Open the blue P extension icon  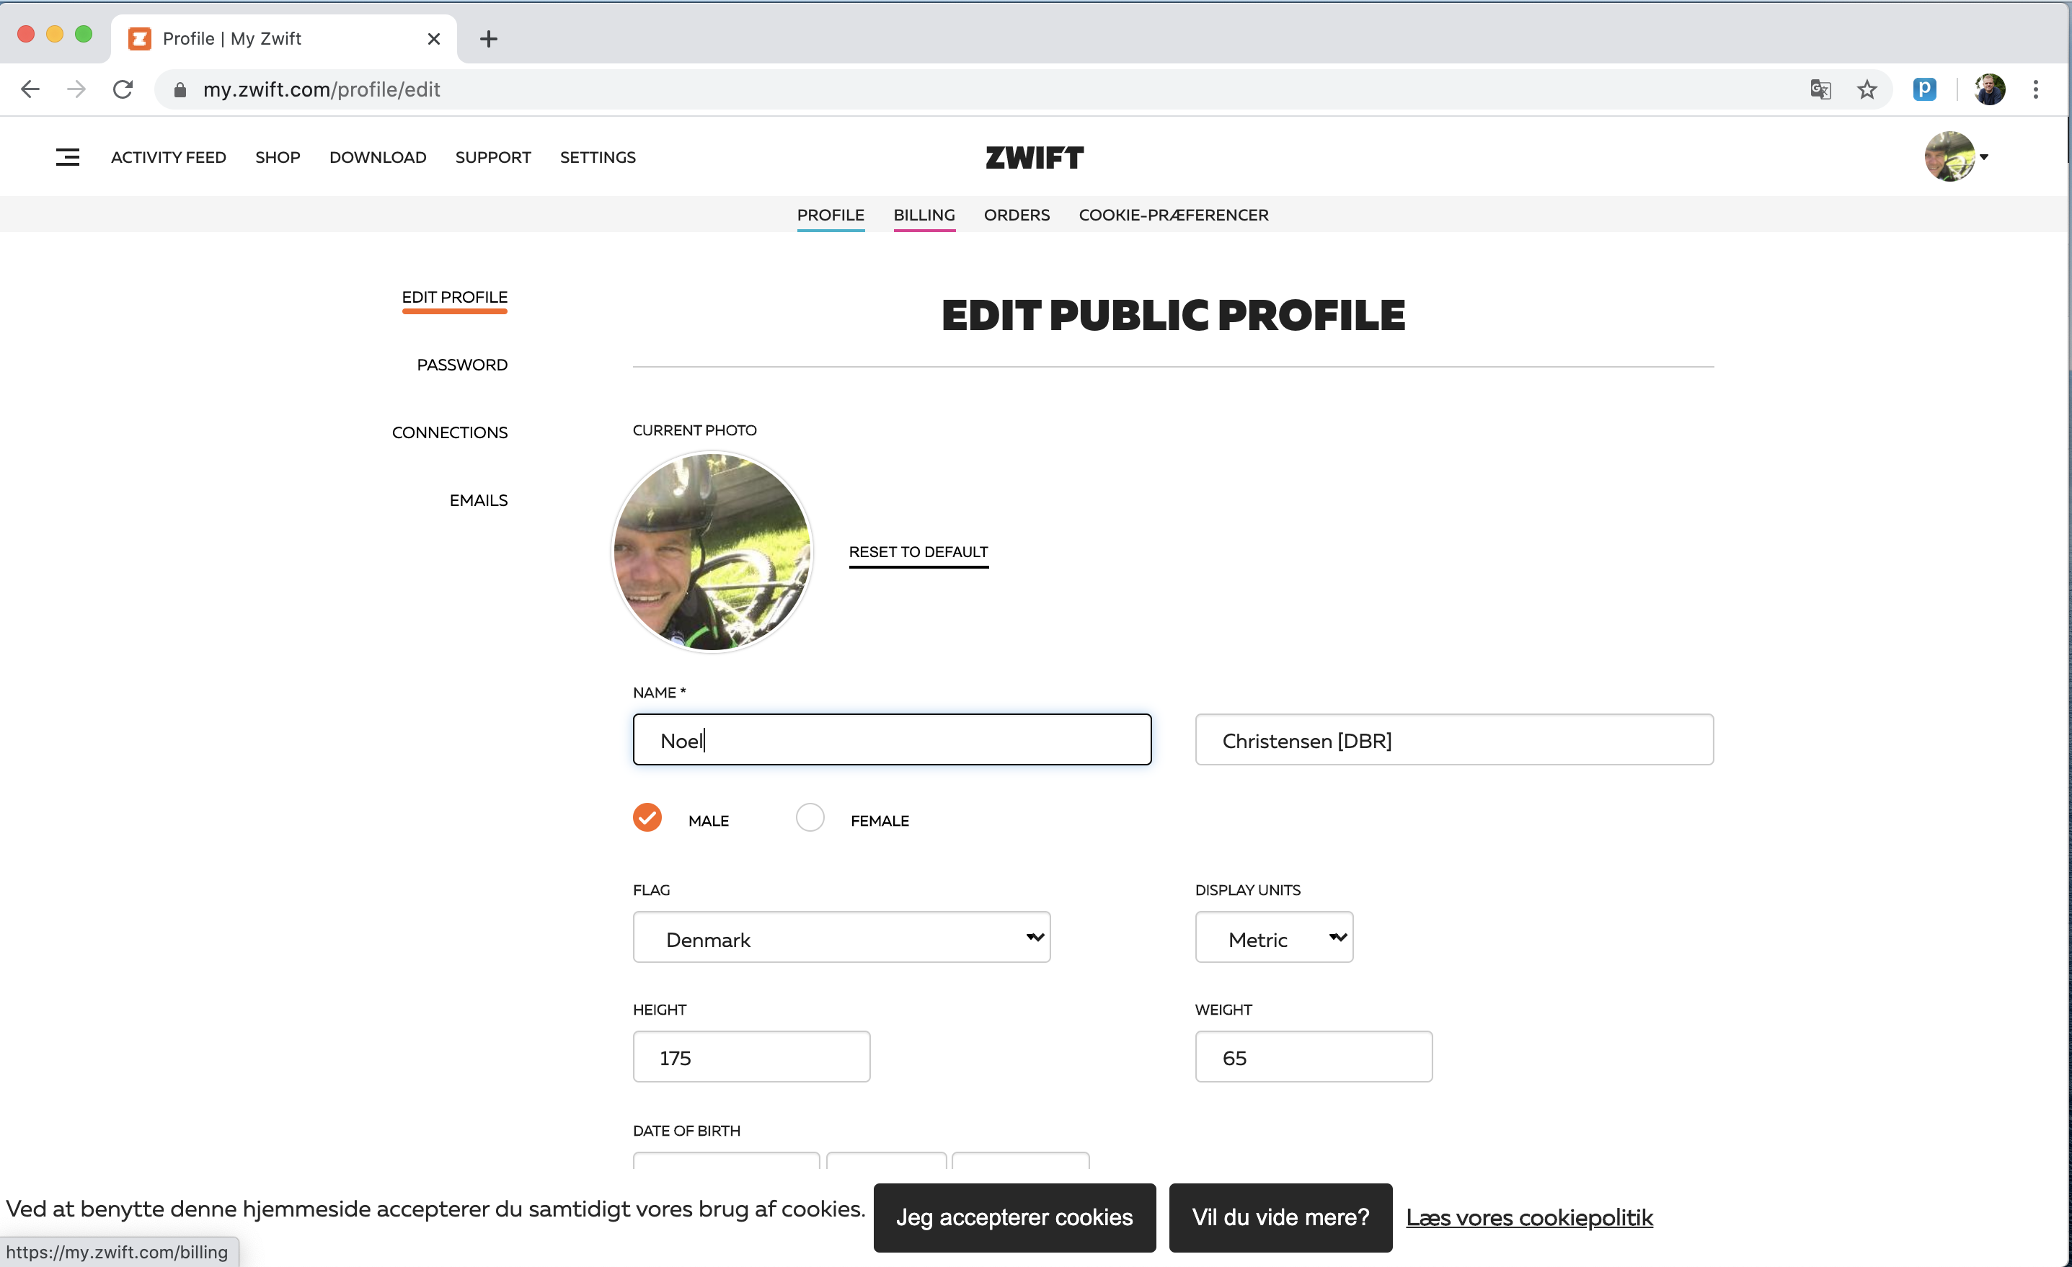coord(1924,89)
